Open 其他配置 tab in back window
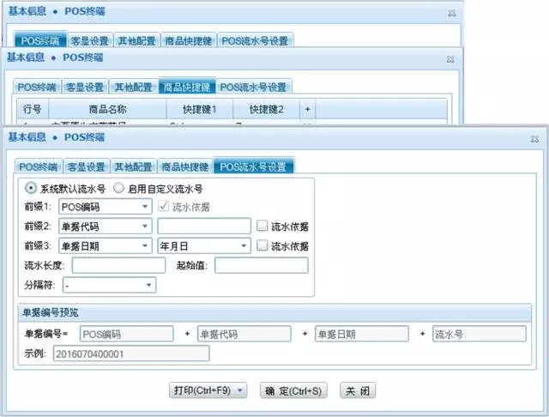The image size is (549, 417). [x=136, y=40]
